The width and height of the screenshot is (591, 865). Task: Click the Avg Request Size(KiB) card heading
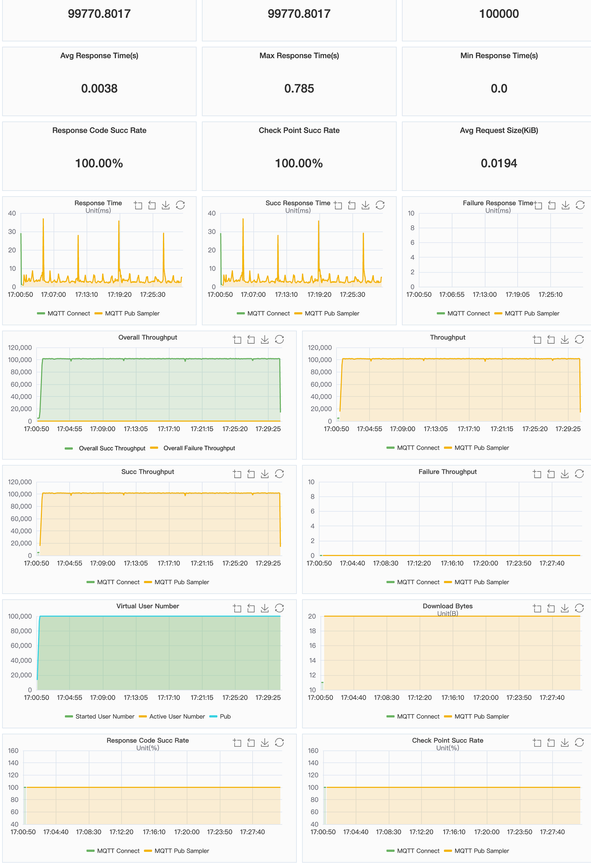click(x=499, y=131)
